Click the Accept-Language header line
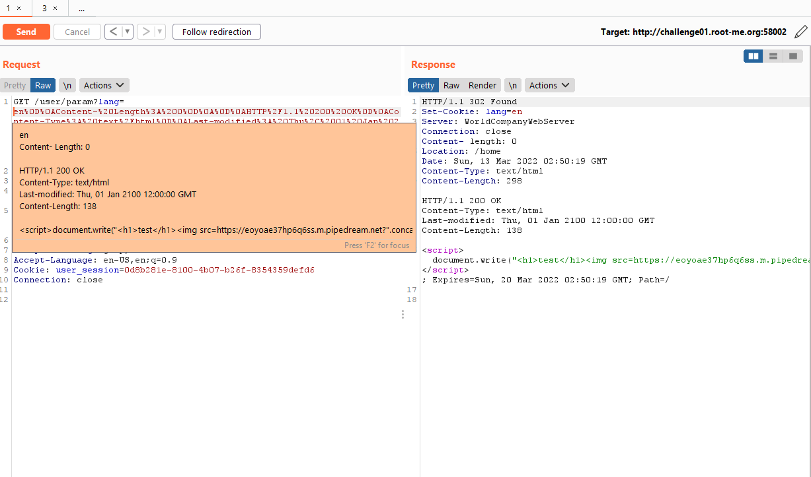This screenshot has width=811, height=477. [95, 260]
